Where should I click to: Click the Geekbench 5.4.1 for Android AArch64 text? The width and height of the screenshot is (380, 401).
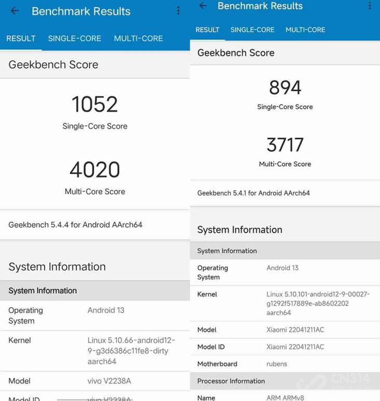coord(254,193)
